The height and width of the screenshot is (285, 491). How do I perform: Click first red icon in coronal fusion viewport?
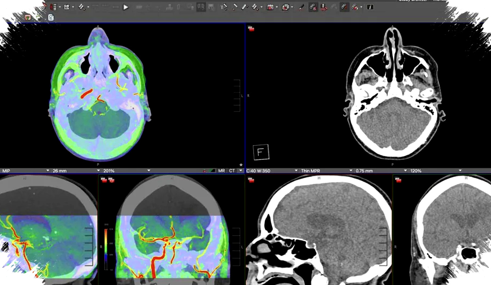pos(104,179)
